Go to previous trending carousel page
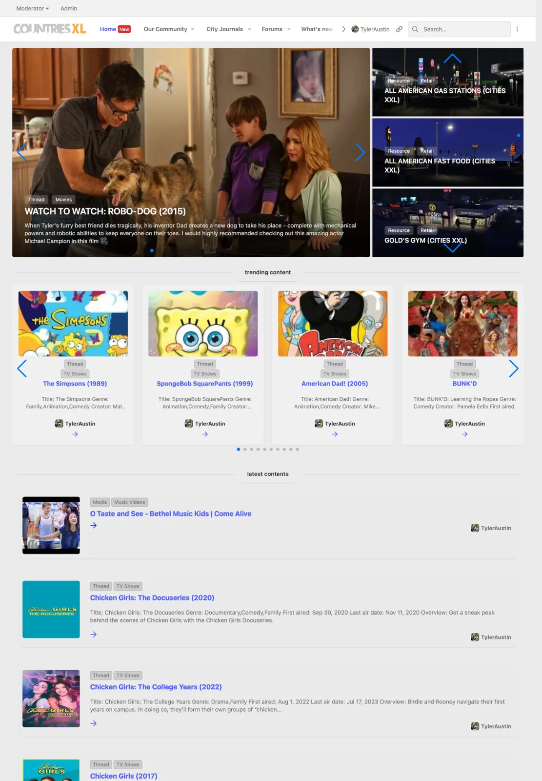The image size is (542, 781). point(22,369)
